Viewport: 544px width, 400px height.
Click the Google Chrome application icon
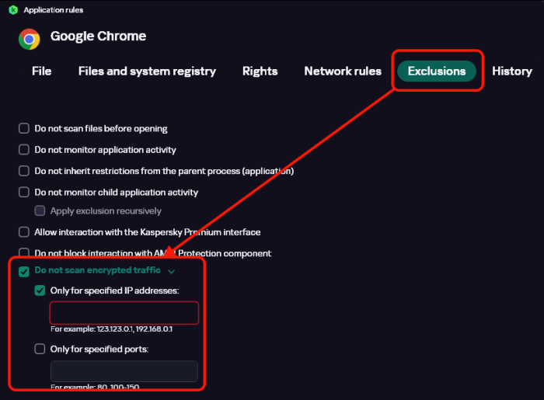[30, 39]
